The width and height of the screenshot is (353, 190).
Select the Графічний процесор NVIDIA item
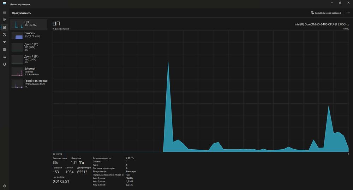point(29,84)
